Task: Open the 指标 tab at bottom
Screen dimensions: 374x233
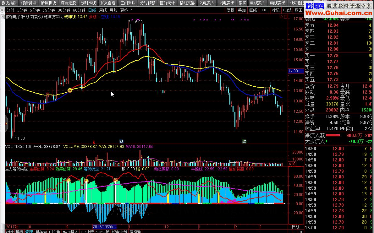Action: click(x=10, y=231)
